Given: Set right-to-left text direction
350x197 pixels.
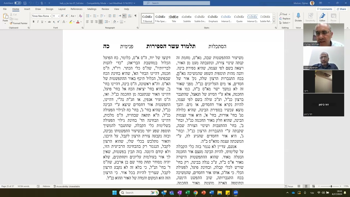Looking at the screenshot, I should click(x=124, y=16).
